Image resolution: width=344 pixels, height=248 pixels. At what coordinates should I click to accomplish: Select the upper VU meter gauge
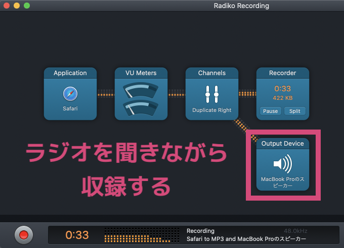(141, 90)
